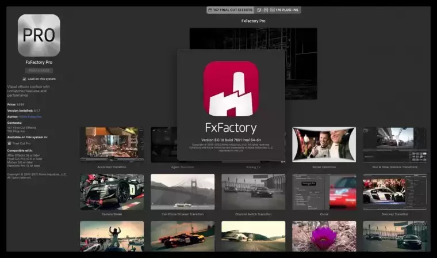Open the Doorway Transition thumbnail

(x=395, y=192)
